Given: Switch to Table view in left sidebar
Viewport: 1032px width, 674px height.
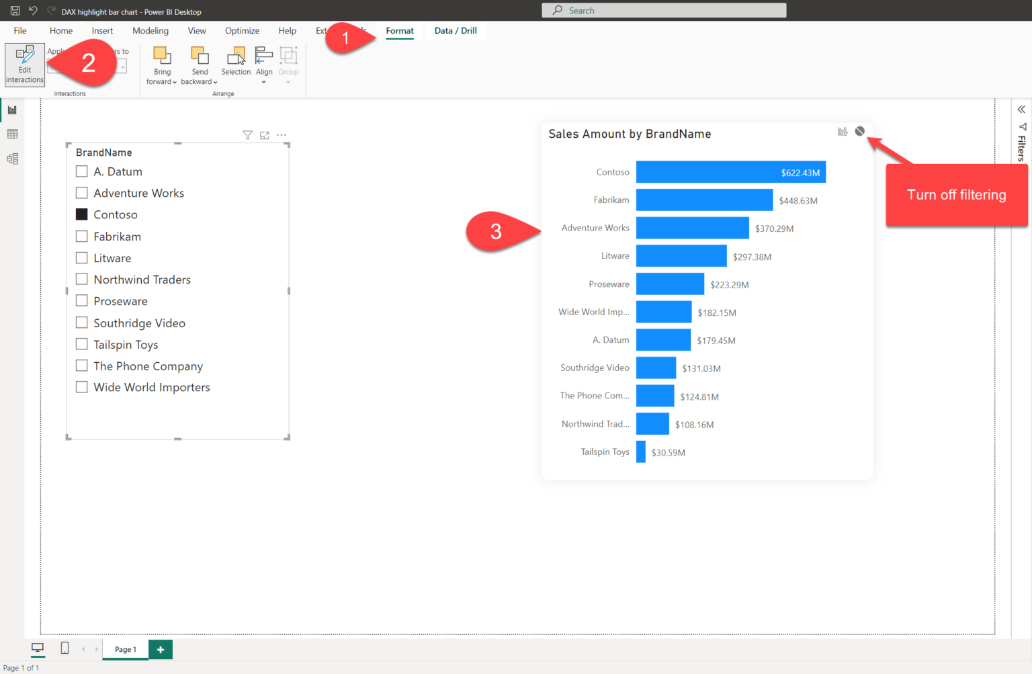Looking at the screenshot, I should [x=12, y=134].
